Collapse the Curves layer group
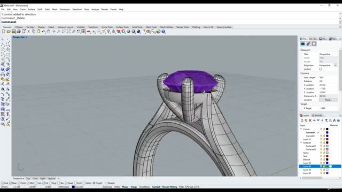The height and width of the screenshot is (192, 342). tap(301, 129)
